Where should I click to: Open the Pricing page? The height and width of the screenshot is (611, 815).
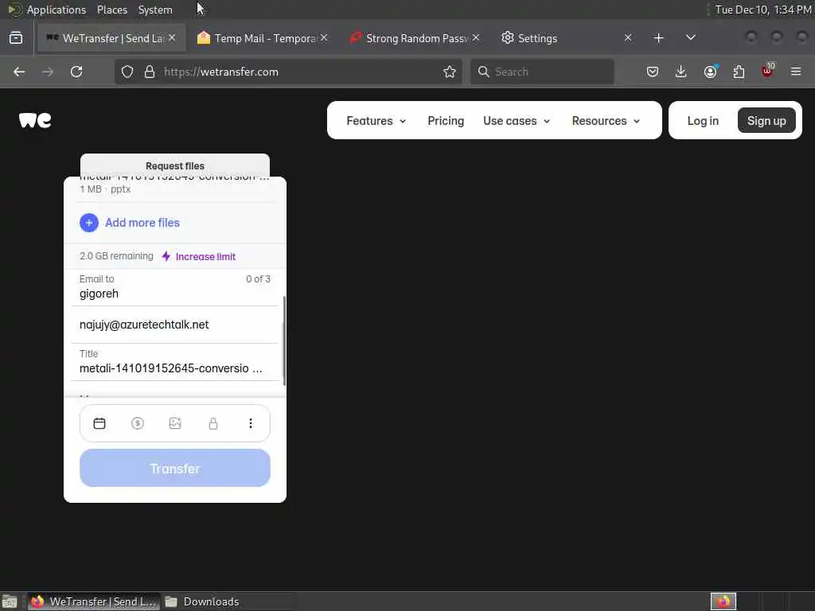[446, 121]
